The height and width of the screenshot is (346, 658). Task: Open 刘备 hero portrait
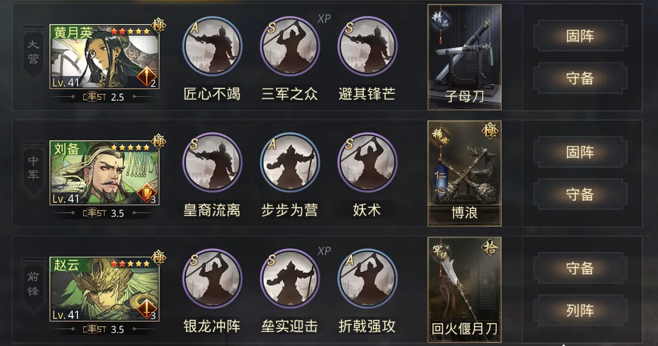coord(105,173)
